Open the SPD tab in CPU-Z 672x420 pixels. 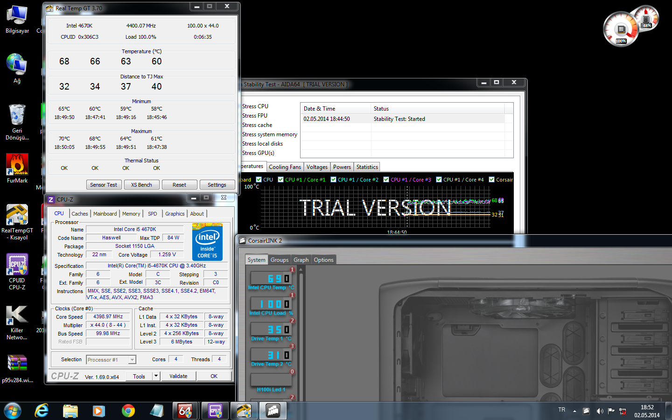coord(153,214)
